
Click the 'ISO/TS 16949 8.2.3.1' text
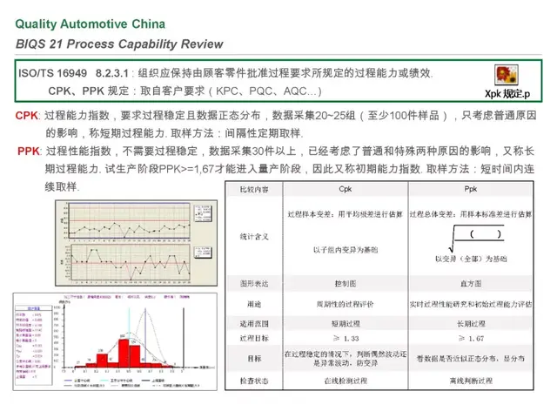73,73
